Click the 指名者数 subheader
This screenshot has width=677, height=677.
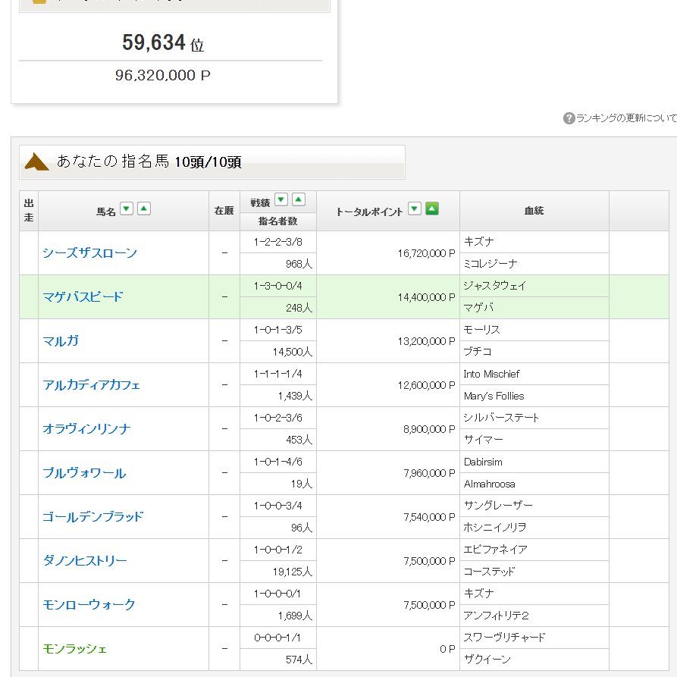point(278,221)
